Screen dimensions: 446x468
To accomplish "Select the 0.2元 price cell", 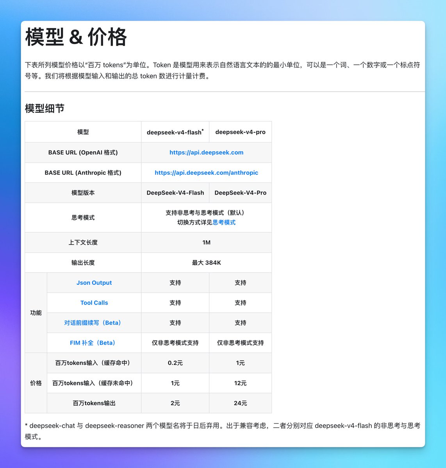I will tap(175, 363).
